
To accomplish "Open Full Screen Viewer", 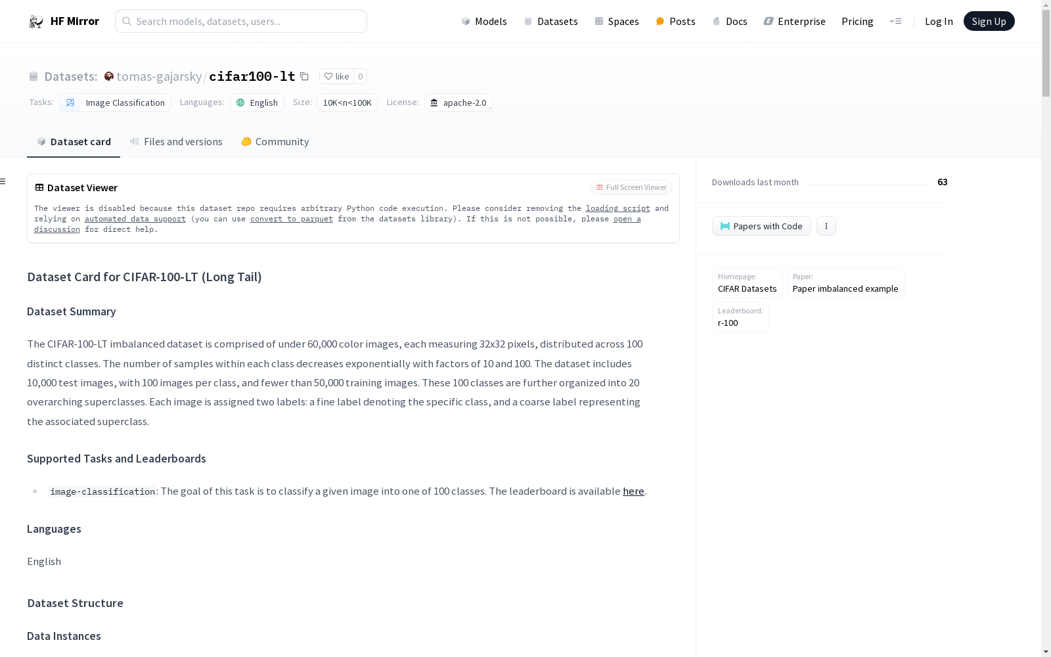I will click(631, 187).
